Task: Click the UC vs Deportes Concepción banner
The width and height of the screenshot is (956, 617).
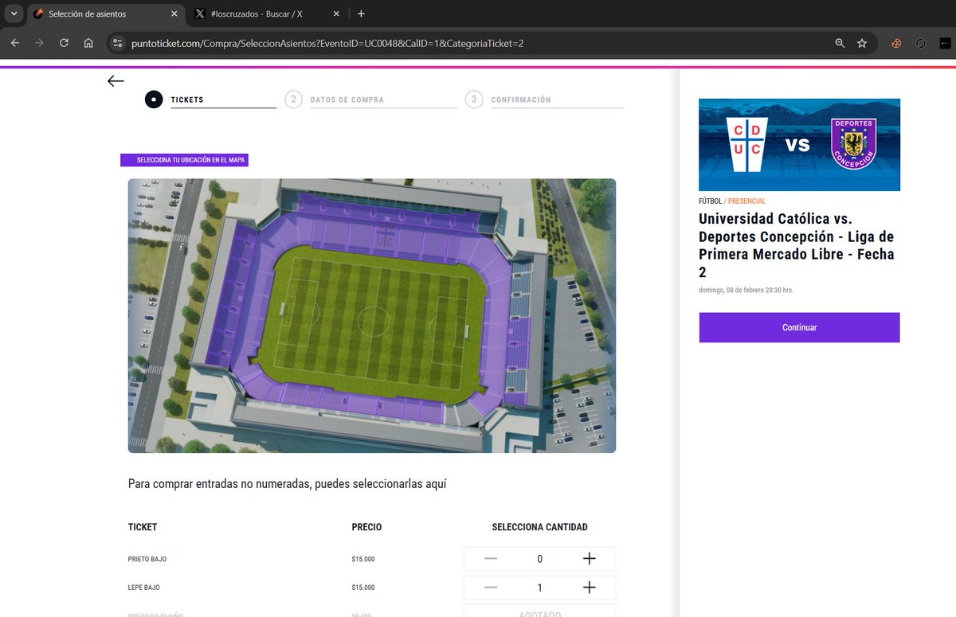Action: [x=799, y=144]
